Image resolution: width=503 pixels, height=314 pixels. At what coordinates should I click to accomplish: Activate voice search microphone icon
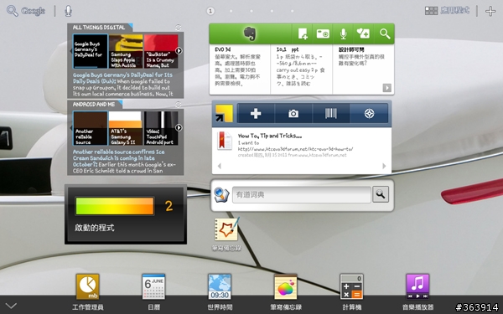click(68, 11)
